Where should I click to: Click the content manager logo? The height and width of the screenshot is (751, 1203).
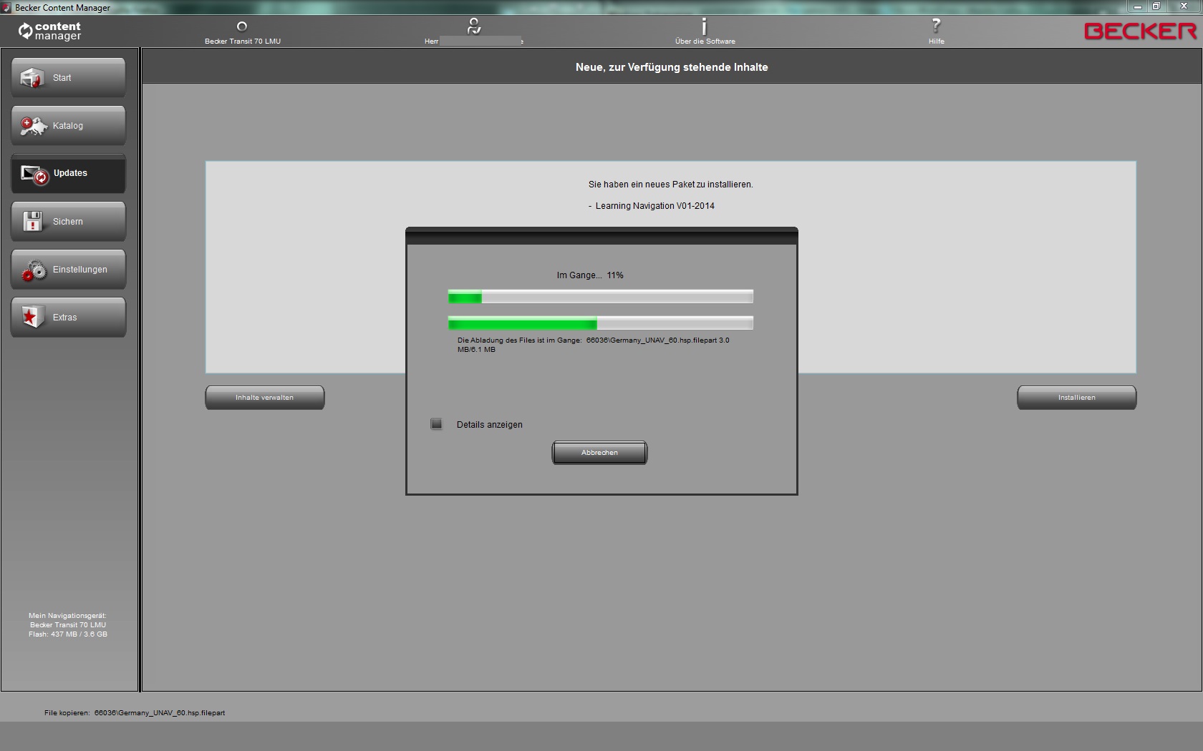point(50,31)
